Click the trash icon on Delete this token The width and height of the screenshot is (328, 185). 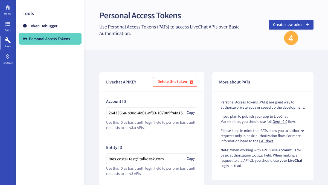pyautogui.click(x=191, y=82)
